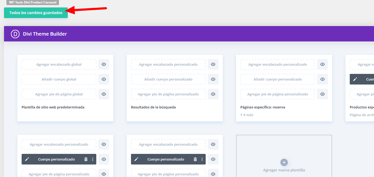
Task: Click 'Agregar pie de página global' slot
Action: tap(59, 94)
